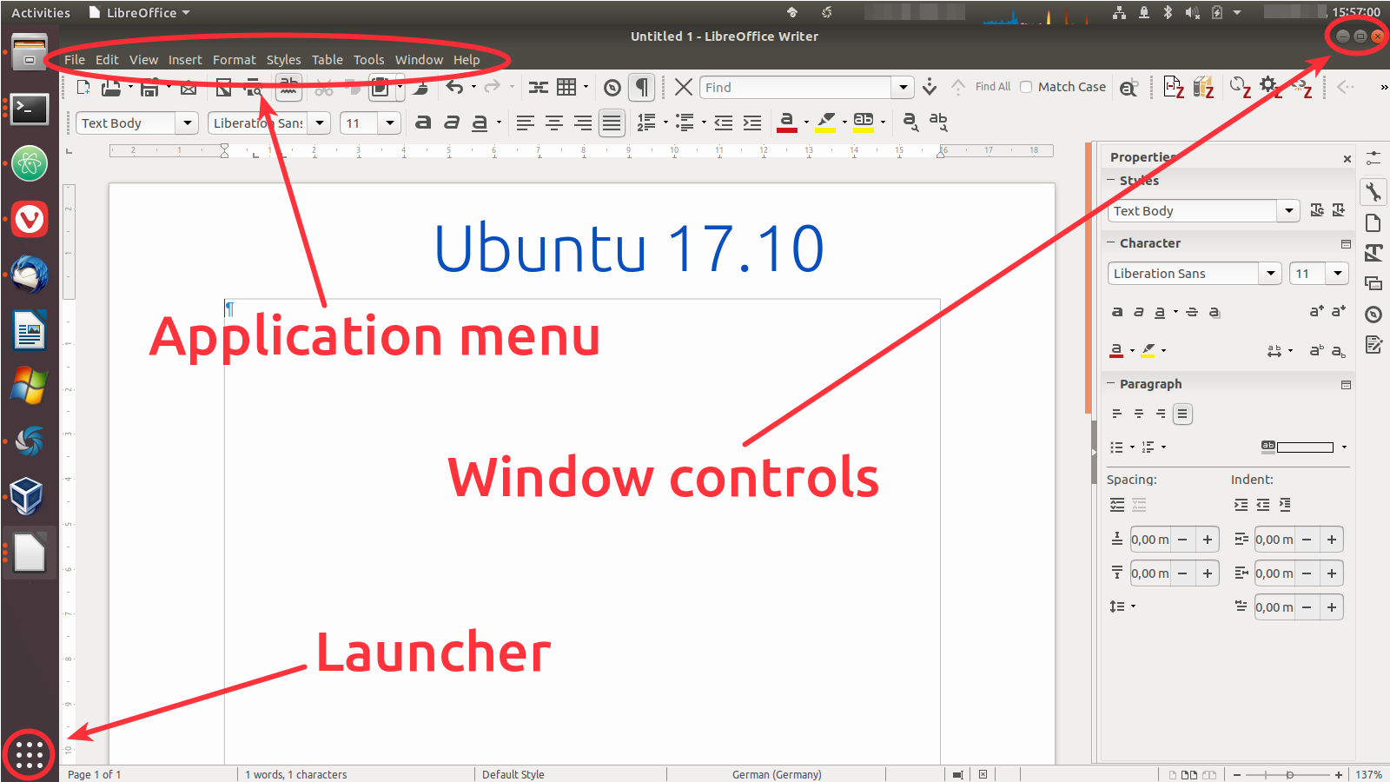Click Activities in top bar

pyautogui.click(x=41, y=13)
